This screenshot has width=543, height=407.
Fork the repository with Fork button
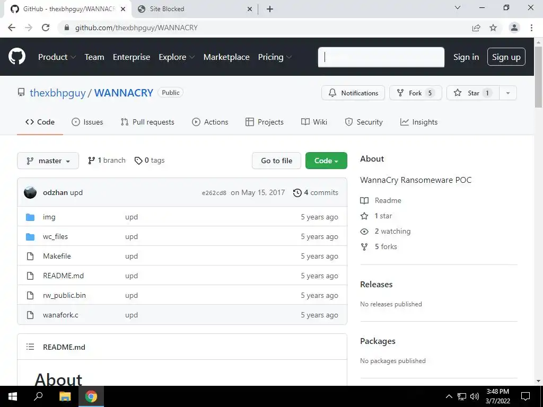click(x=416, y=93)
